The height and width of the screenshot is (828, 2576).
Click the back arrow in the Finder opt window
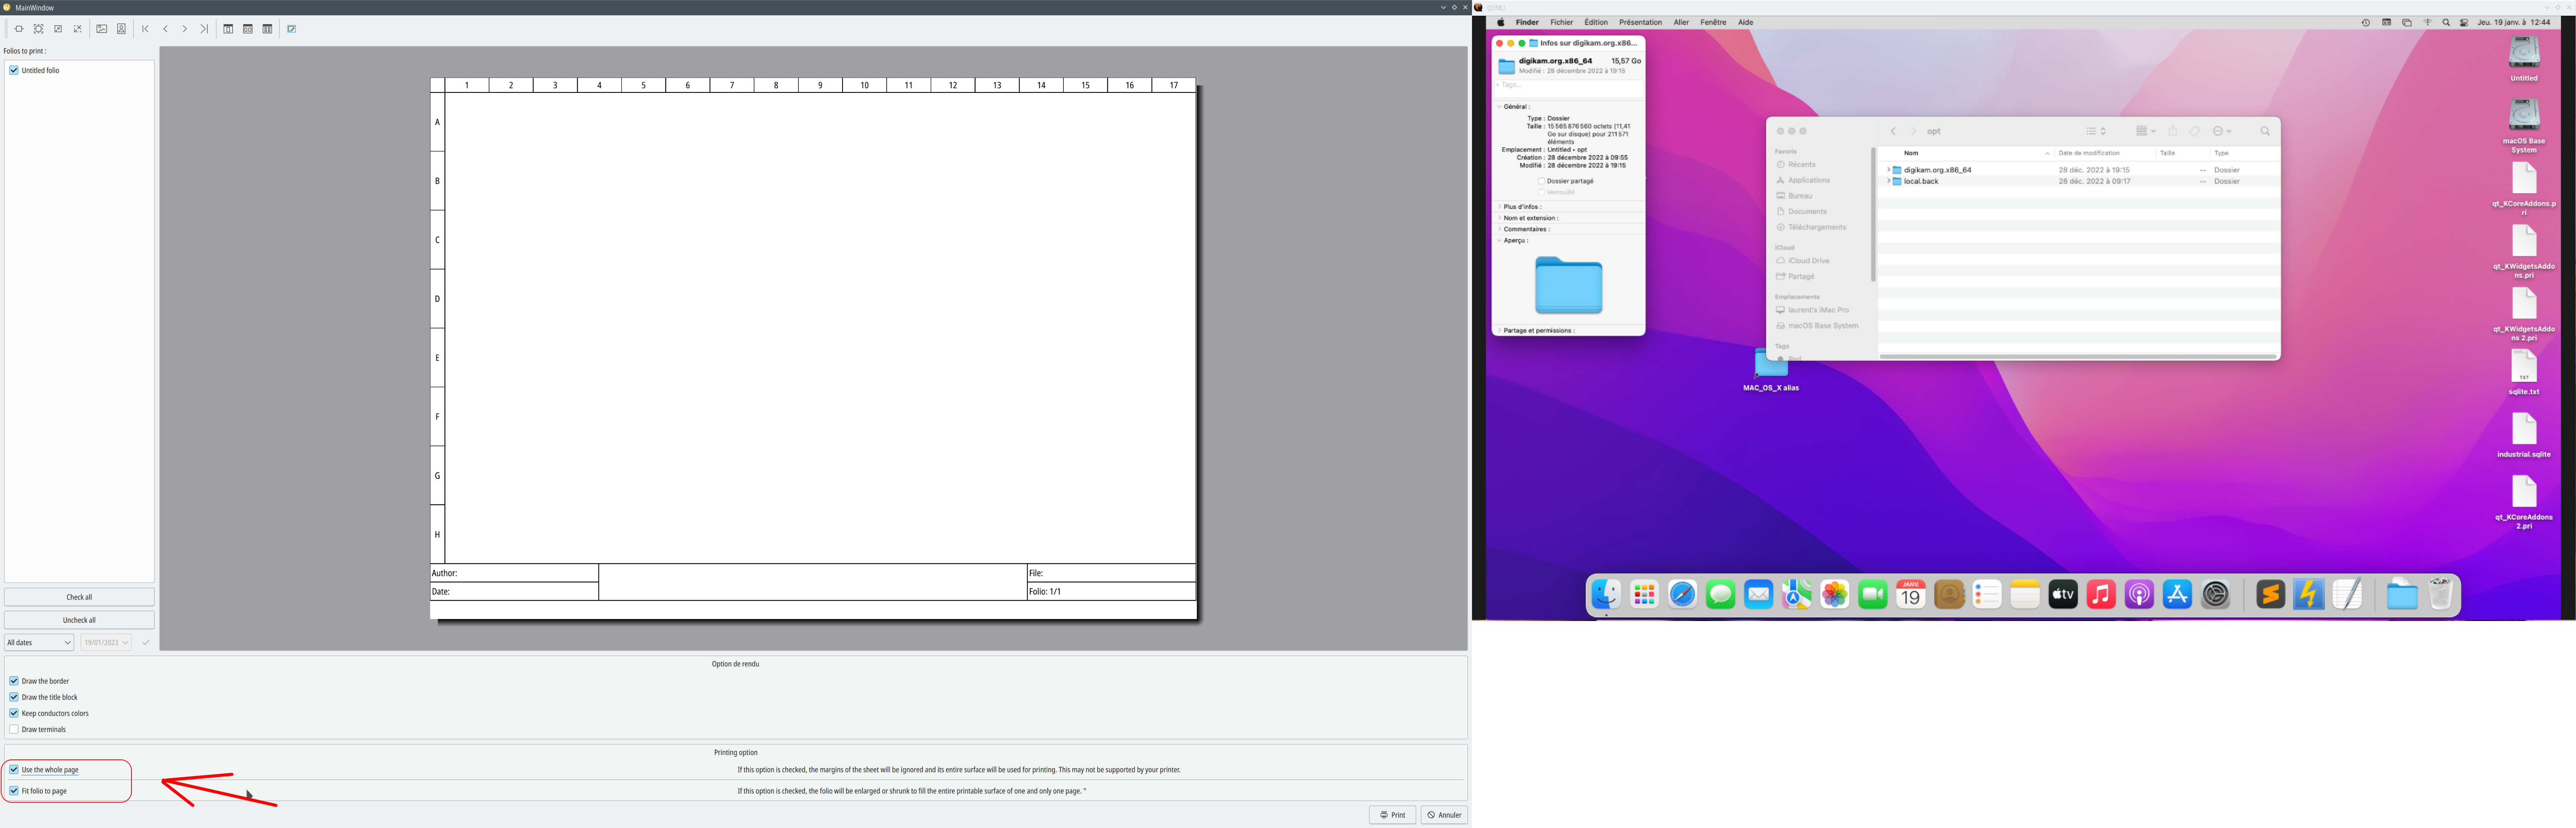click(1893, 131)
